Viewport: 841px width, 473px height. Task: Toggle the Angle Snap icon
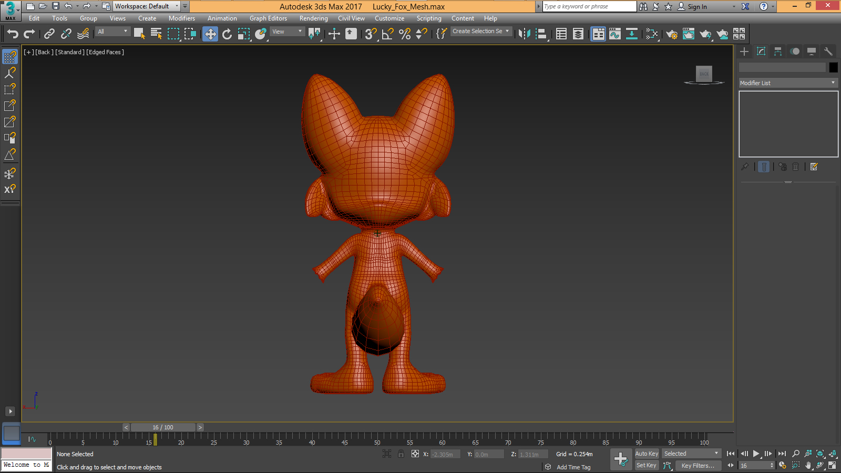pos(388,34)
